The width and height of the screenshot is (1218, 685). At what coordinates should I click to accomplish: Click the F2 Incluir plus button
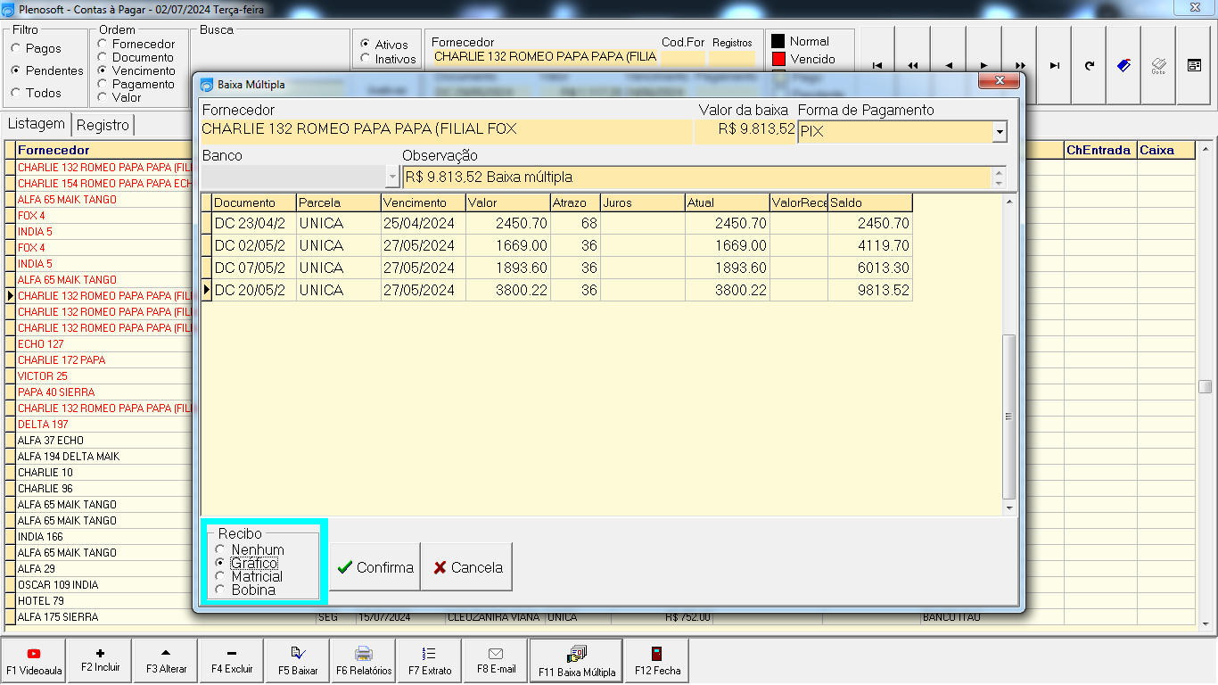(x=100, y=661)
